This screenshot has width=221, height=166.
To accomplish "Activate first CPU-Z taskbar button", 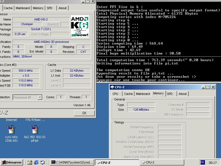I will [117, 162].
